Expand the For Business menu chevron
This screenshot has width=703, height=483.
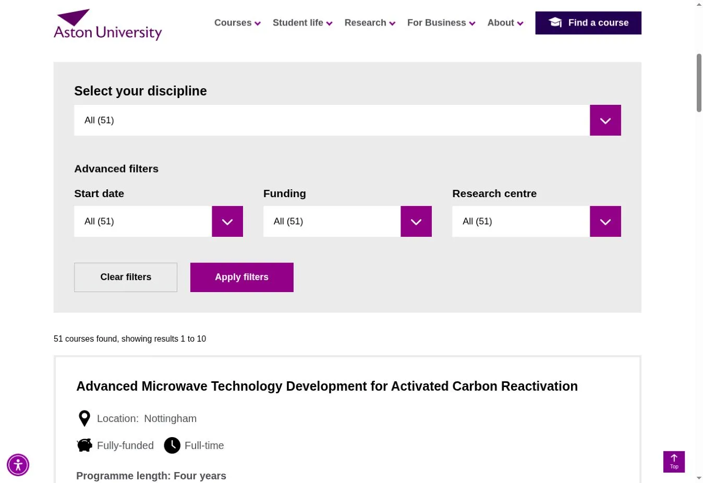(x=472, y=23)
